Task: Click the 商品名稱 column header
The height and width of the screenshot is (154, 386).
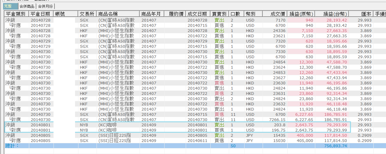Action: (x=118, y=14)
